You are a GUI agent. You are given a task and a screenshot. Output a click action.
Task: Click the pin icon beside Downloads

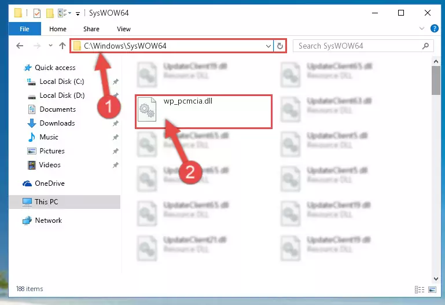[116, 123]
